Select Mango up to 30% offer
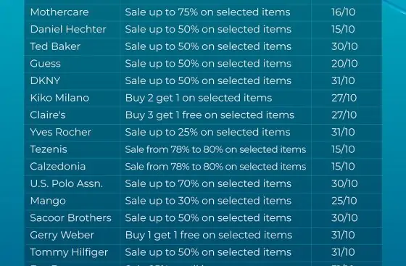 tap(208, 201)
